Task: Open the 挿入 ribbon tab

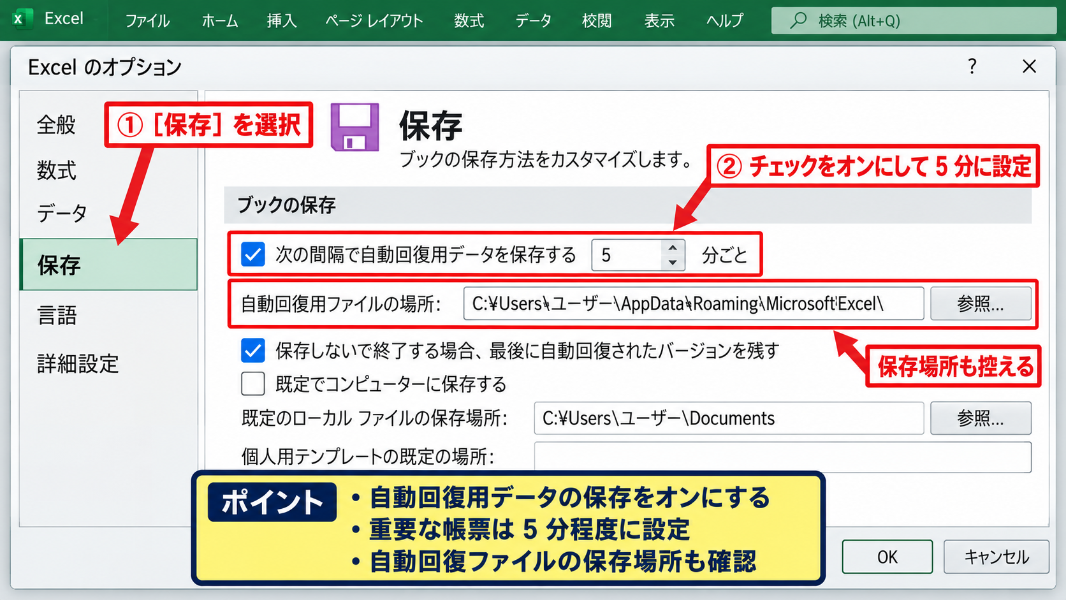Action: tap(282, 20)
